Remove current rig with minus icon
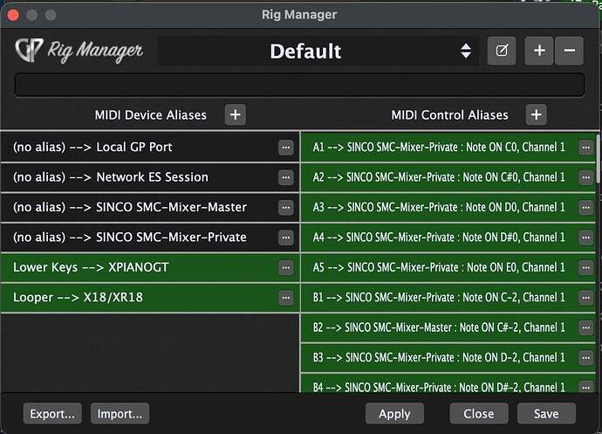 point(570,51)
